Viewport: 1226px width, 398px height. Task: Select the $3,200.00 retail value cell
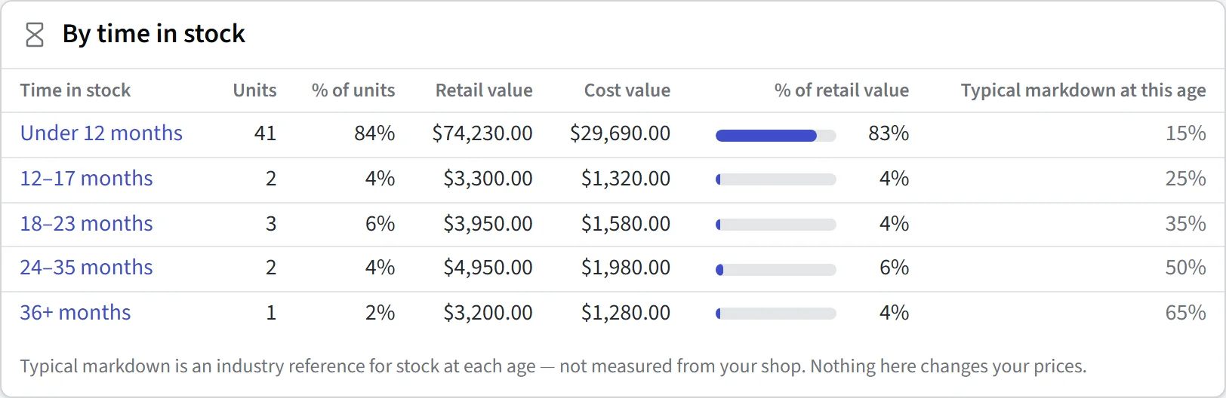click(488, 313)
